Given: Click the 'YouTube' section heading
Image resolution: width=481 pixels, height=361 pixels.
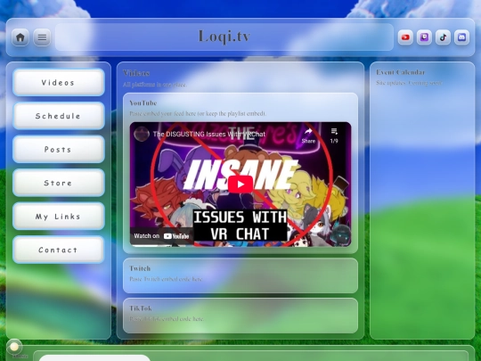Looking at the screenshot, I should [x=143, y=103].
